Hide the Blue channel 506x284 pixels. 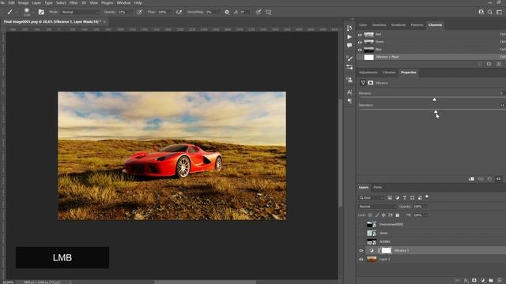pos(360,50)
